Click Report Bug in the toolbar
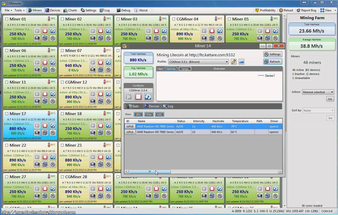 tap(306, 10)
